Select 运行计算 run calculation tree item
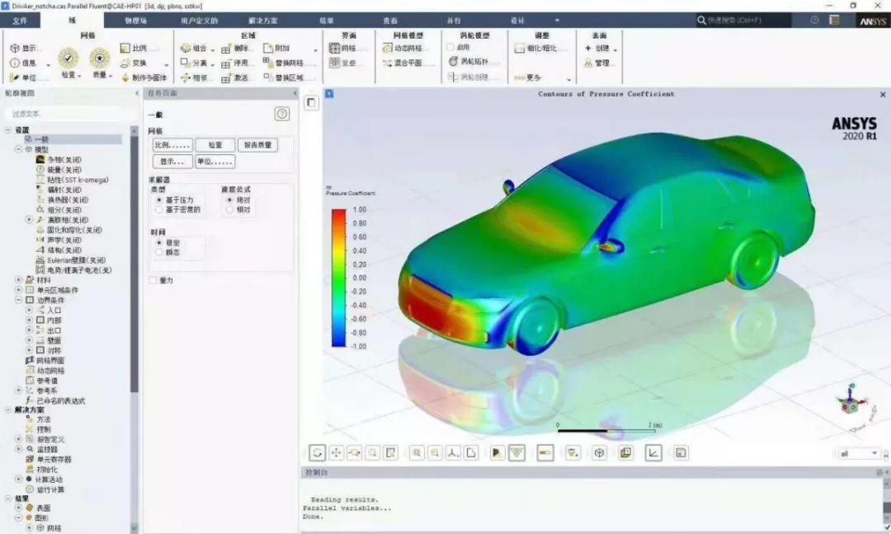The width and height of the screenshot is (891, 534). [x=45, y=489]
